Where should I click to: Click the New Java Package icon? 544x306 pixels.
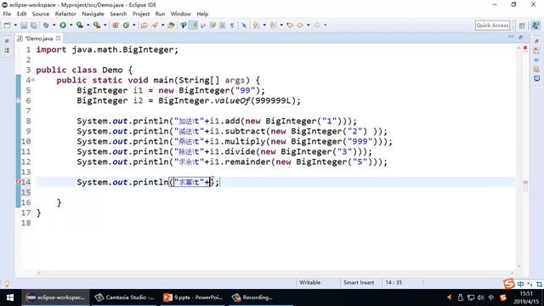(x=116, y=25)
